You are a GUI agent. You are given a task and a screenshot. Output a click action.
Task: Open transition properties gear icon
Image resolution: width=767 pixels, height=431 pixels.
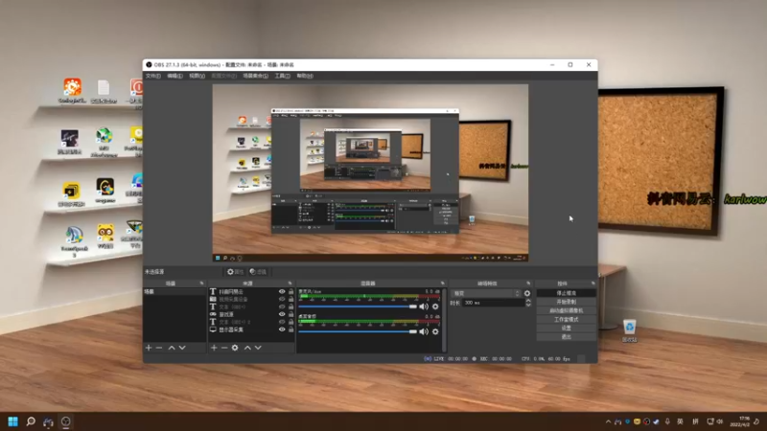(527, 293)
